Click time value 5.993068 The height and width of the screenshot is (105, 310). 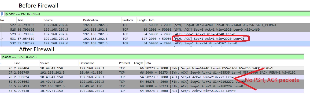(x=21, y=82)
